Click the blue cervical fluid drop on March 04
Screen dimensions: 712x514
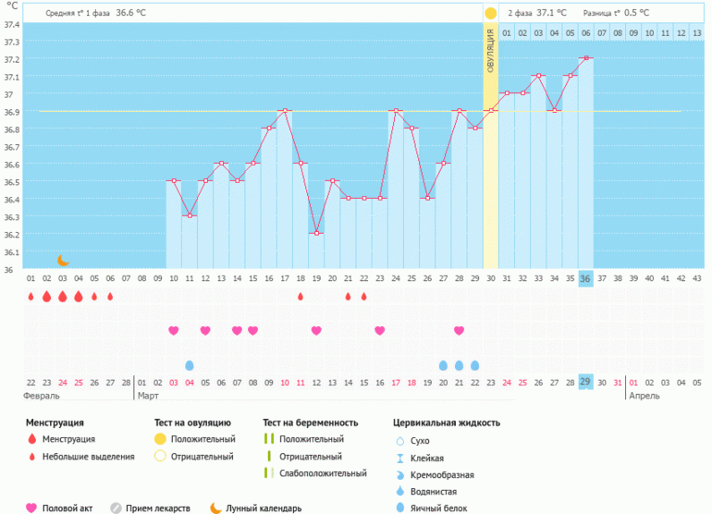point(190,365)
